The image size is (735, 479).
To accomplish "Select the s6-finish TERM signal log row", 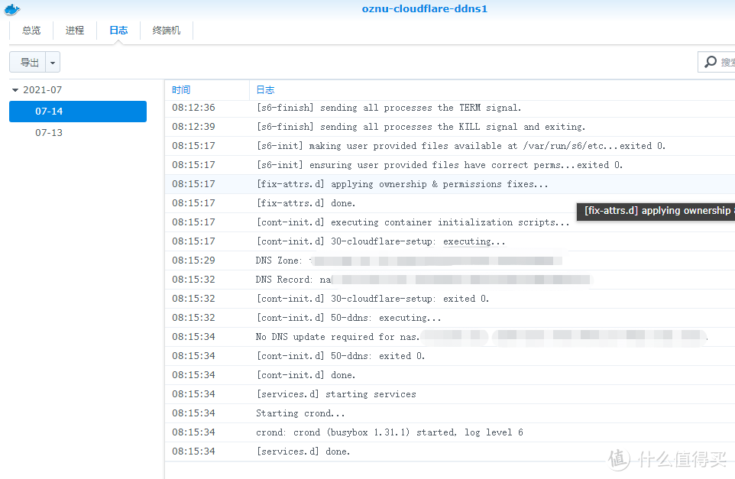I will [x=450, y=108].
